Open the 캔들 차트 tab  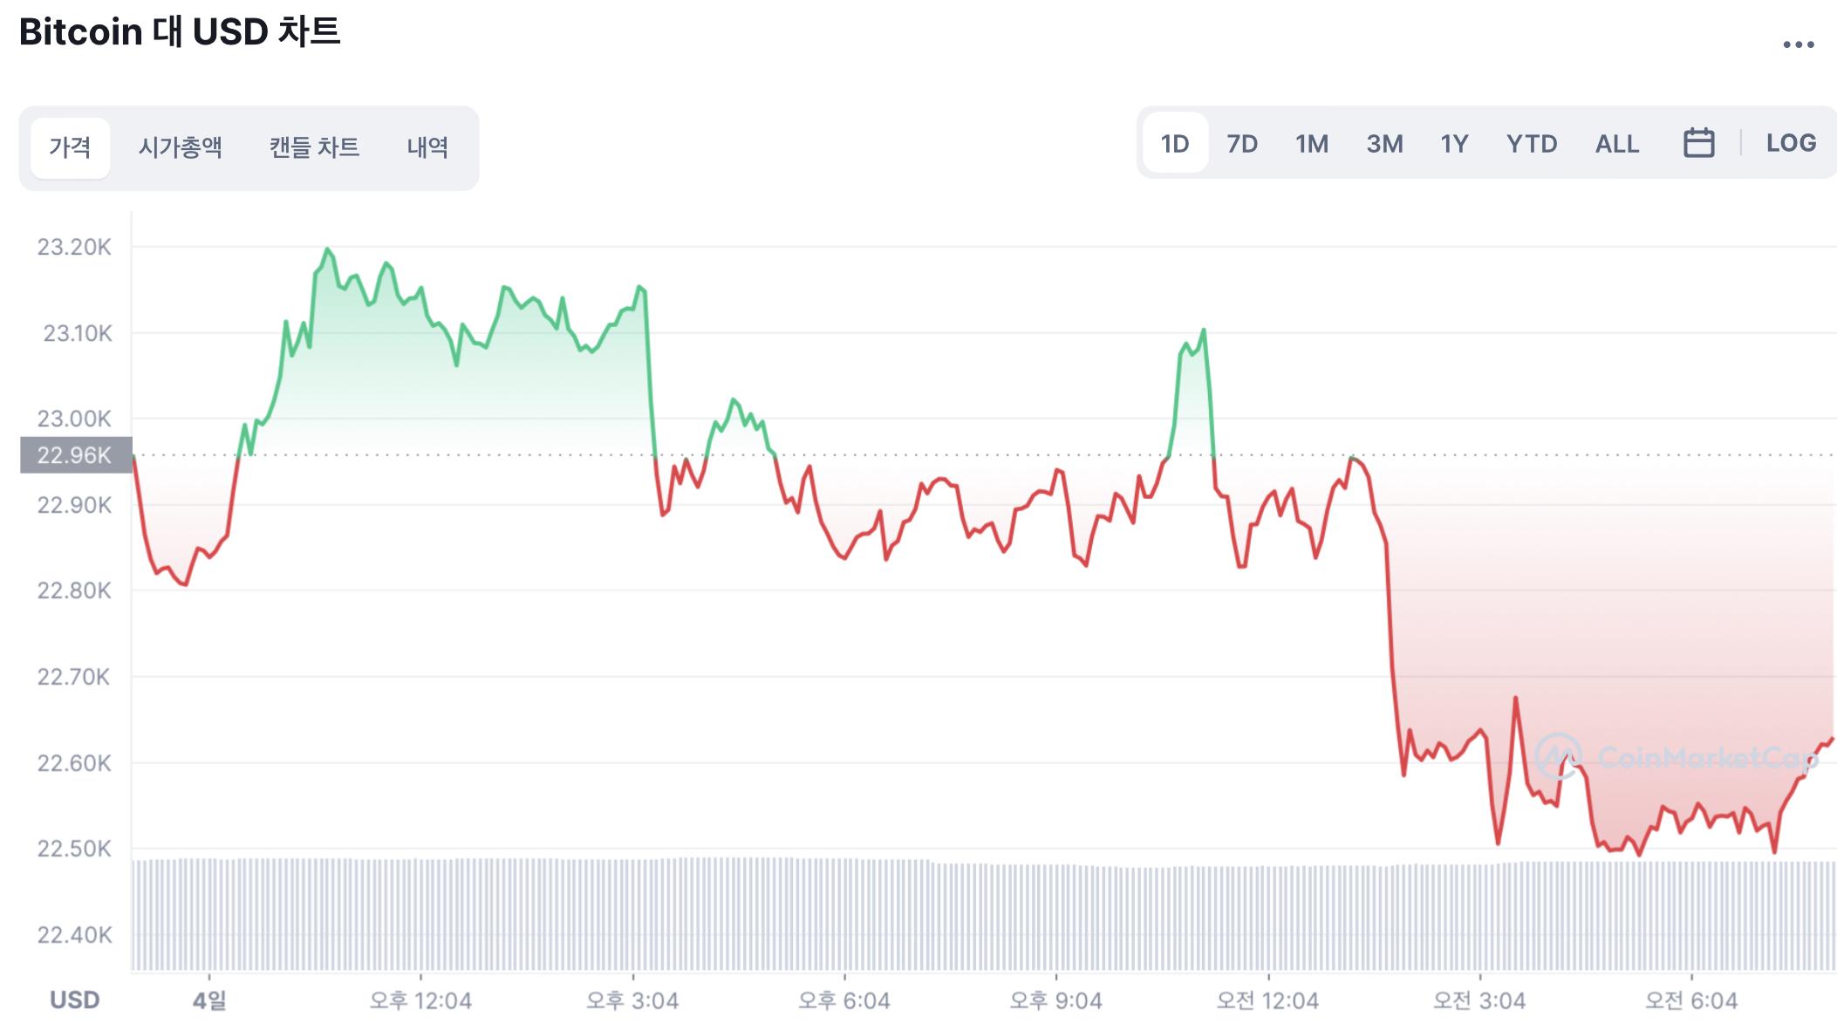pyautogui.click(x=314, y=147)
